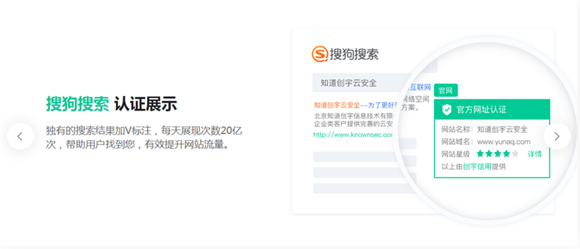This screenshot has height=249, width=580.
Task: Click the domain text www.yunaq.com
Action: pyautogui.click(x=504, y=142)
